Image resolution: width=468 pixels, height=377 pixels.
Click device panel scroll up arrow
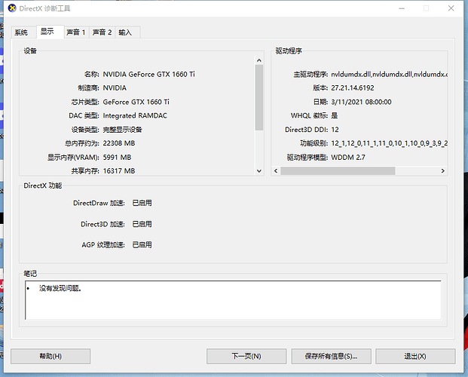(259, 60)
